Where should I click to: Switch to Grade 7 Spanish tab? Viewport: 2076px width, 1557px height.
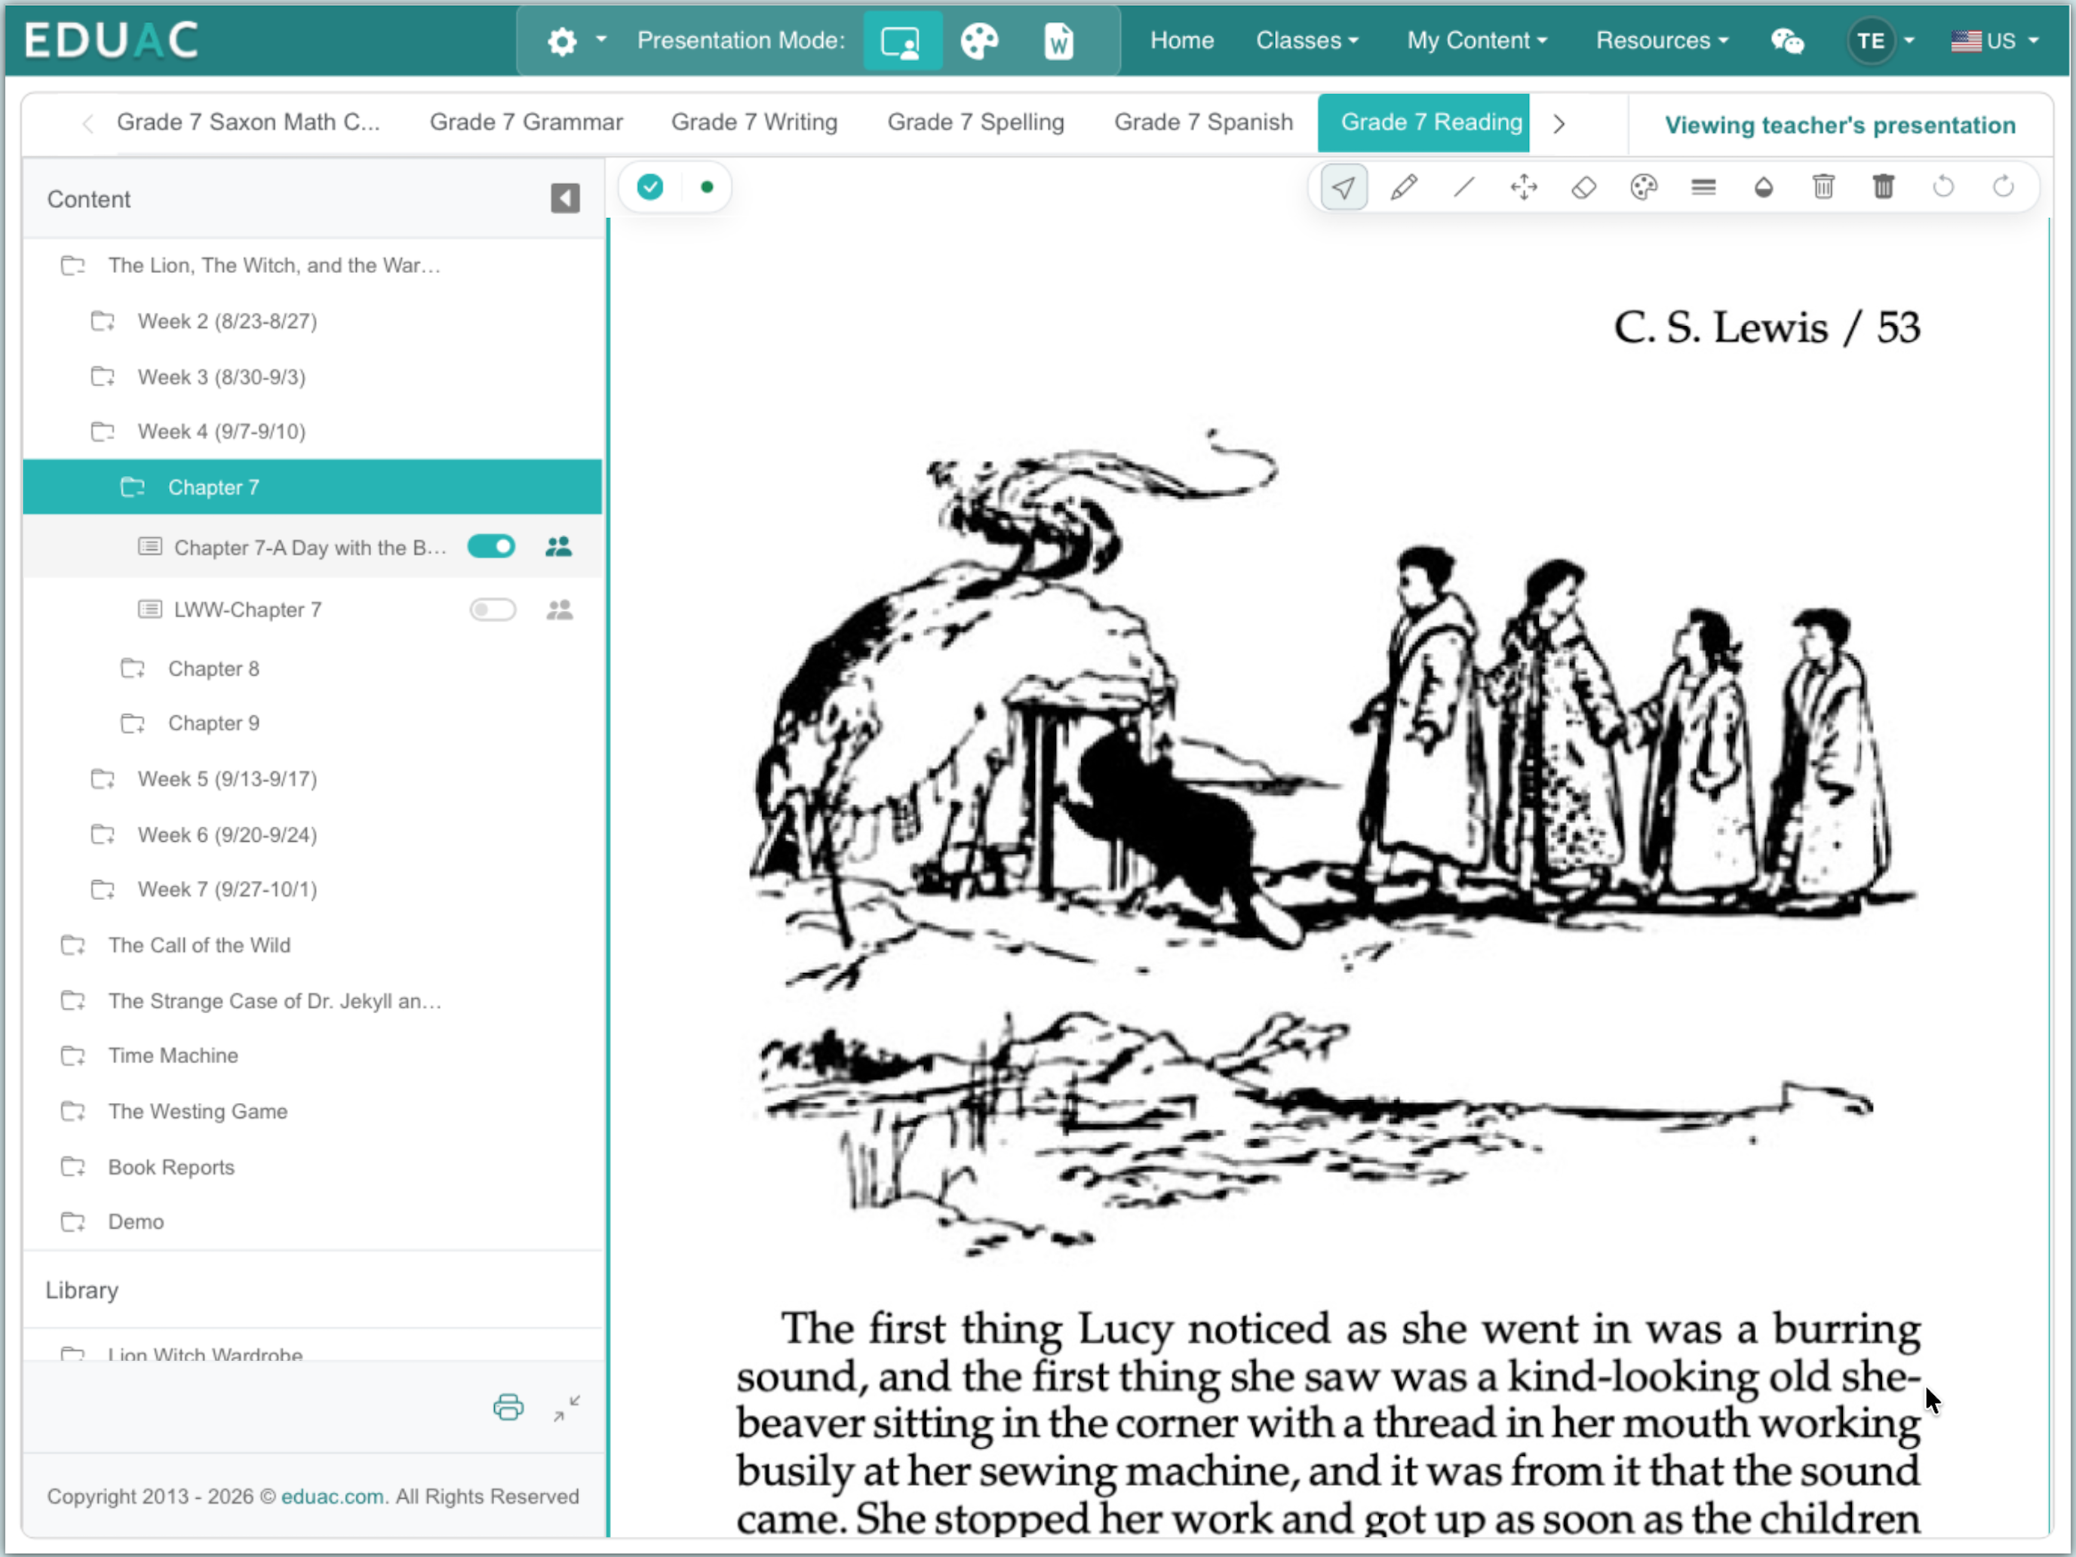[1203, 122]
